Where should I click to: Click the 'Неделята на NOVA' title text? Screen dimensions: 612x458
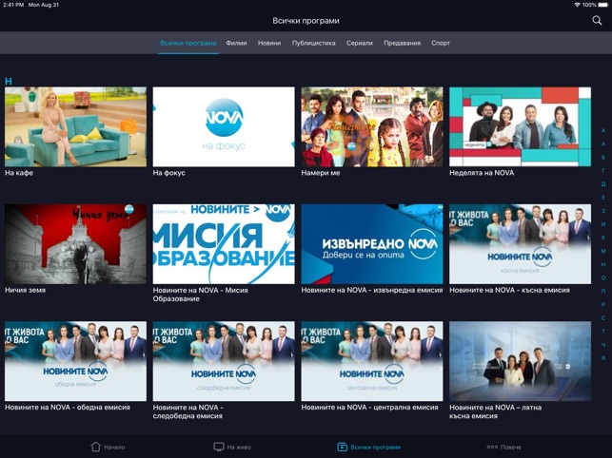tap(482, 173)
